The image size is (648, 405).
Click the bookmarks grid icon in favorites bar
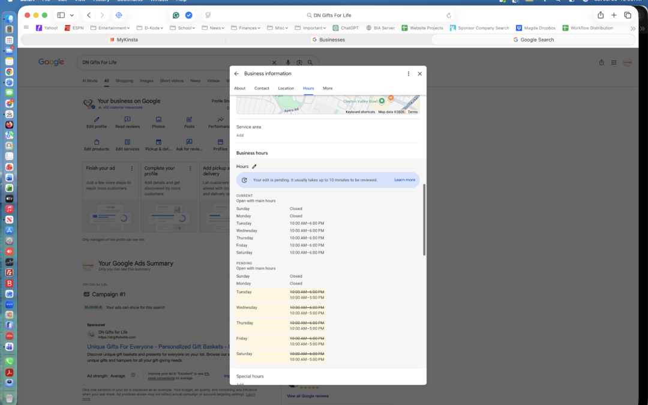point(26,28)
